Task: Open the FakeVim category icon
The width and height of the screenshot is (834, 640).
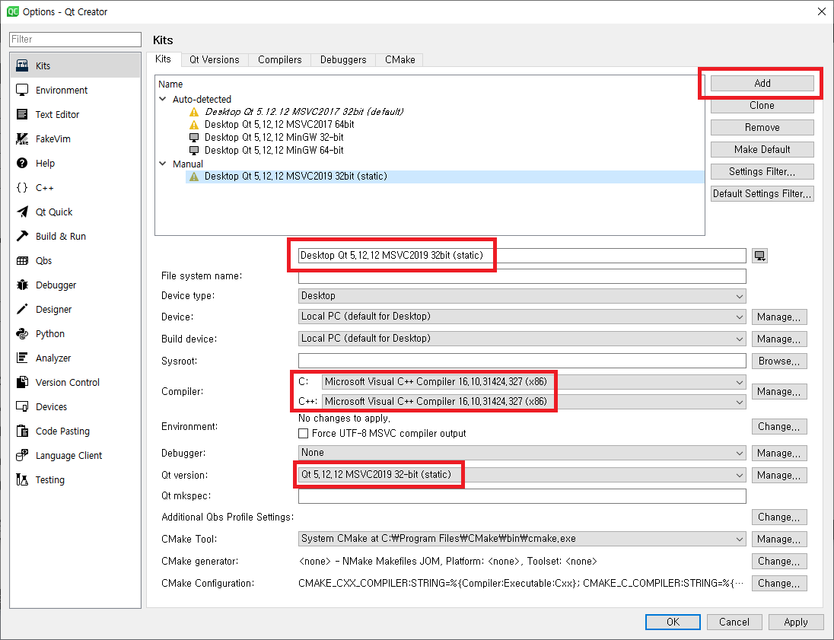Action: click(22, 139)
